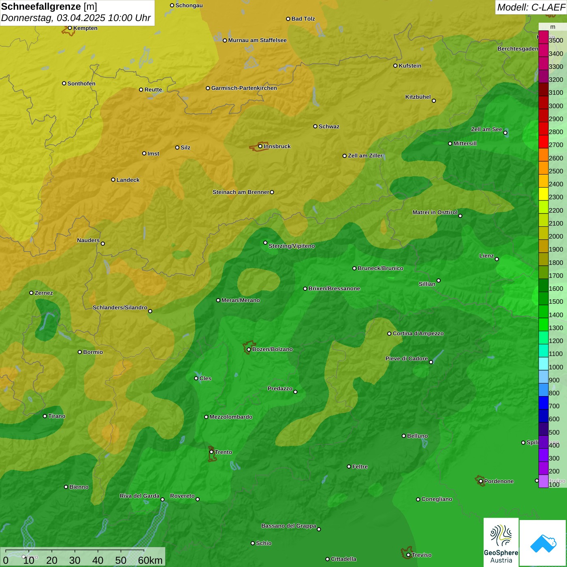The image size is (567, 567).
Task: Click the Modell: C-LAEF label
Action: 531,7
